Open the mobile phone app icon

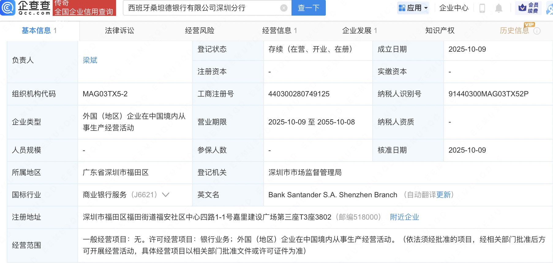click(482, 8)
